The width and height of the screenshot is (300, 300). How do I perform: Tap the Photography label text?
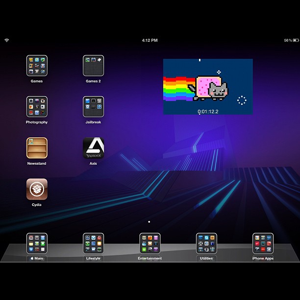tap(37, 122)
